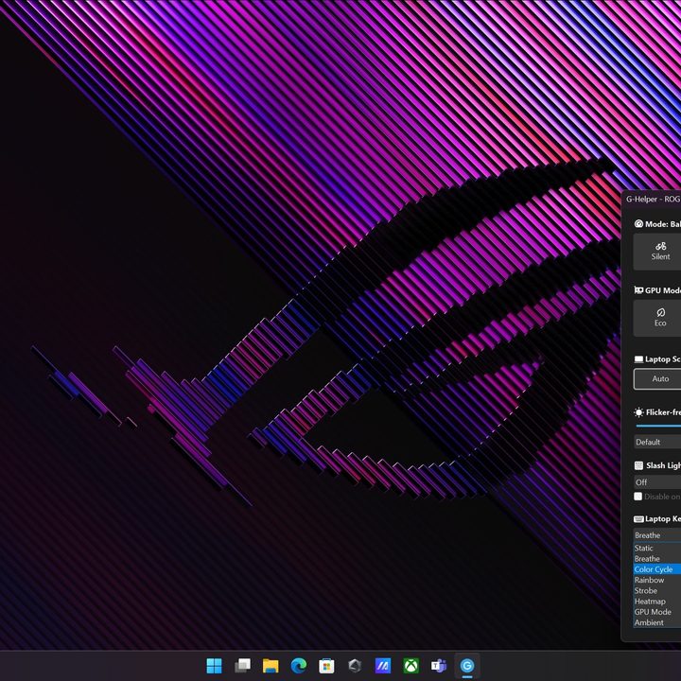Open the Slash Lighting Off dropdown
The height and width of the screenshot is (681, 681).
(x=657, y=482)
